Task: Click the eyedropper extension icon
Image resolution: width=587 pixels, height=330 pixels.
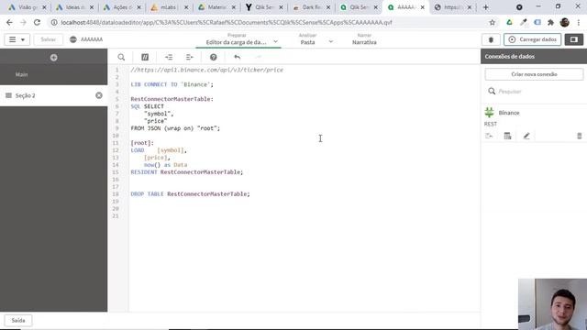Action: [x=524, y=22]
